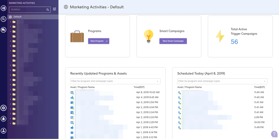Click the Apr 2, 2019 2:33 PM timestamp
This screenshot has height=139, width=279.
(x=147, y=117)
